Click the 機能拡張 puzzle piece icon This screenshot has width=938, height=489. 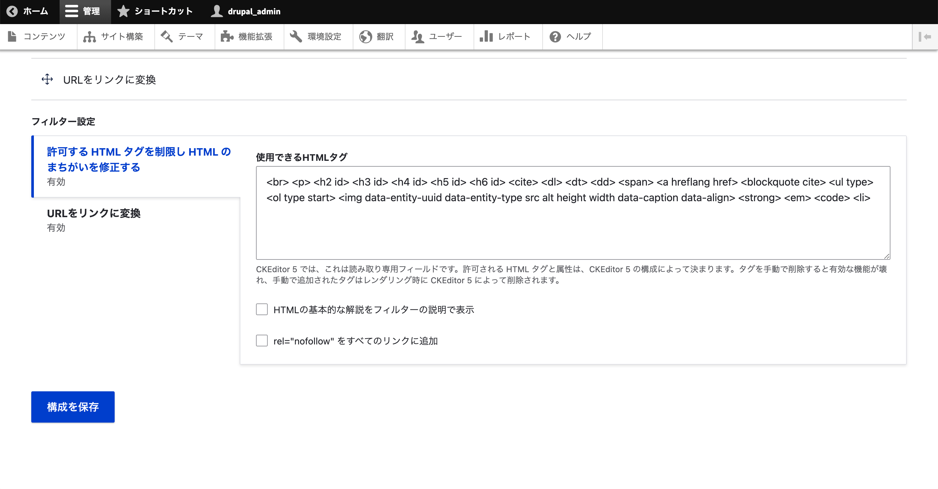pos(227,36)
